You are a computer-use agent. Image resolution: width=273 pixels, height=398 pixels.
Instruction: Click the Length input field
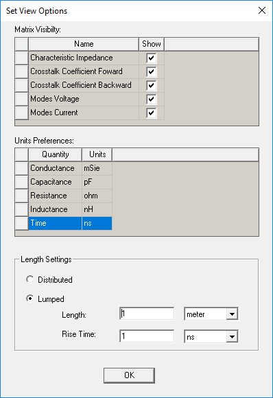tap(147, 314)
